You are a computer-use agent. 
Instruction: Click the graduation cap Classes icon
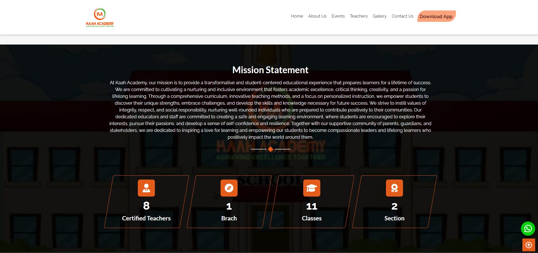(x=311, y=188)
